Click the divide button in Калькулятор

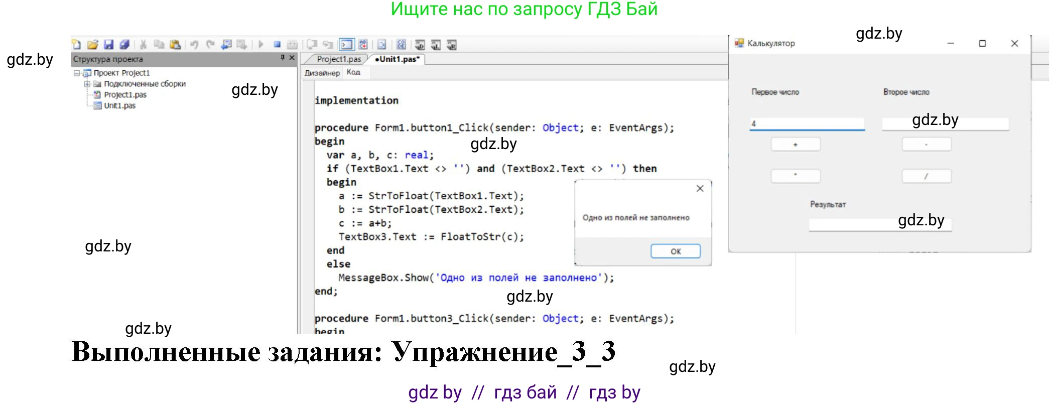tap(927, 176)
